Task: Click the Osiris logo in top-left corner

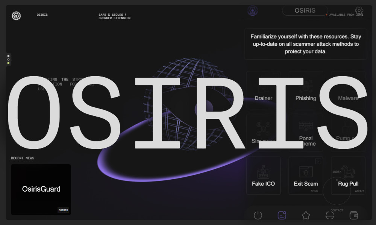Action: [x=16, y=16]
